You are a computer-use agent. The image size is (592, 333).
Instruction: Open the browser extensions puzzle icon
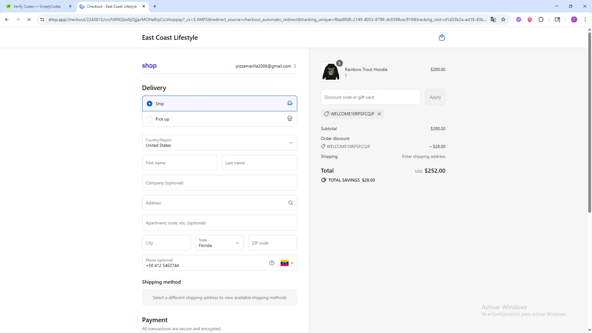tap(541, 19)
